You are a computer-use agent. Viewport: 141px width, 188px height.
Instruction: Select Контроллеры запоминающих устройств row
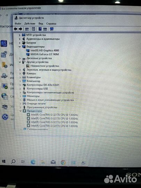[50, 93]
